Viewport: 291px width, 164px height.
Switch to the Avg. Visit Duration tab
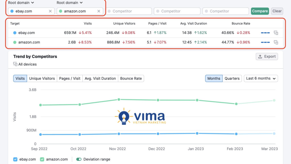coord(100,79)
